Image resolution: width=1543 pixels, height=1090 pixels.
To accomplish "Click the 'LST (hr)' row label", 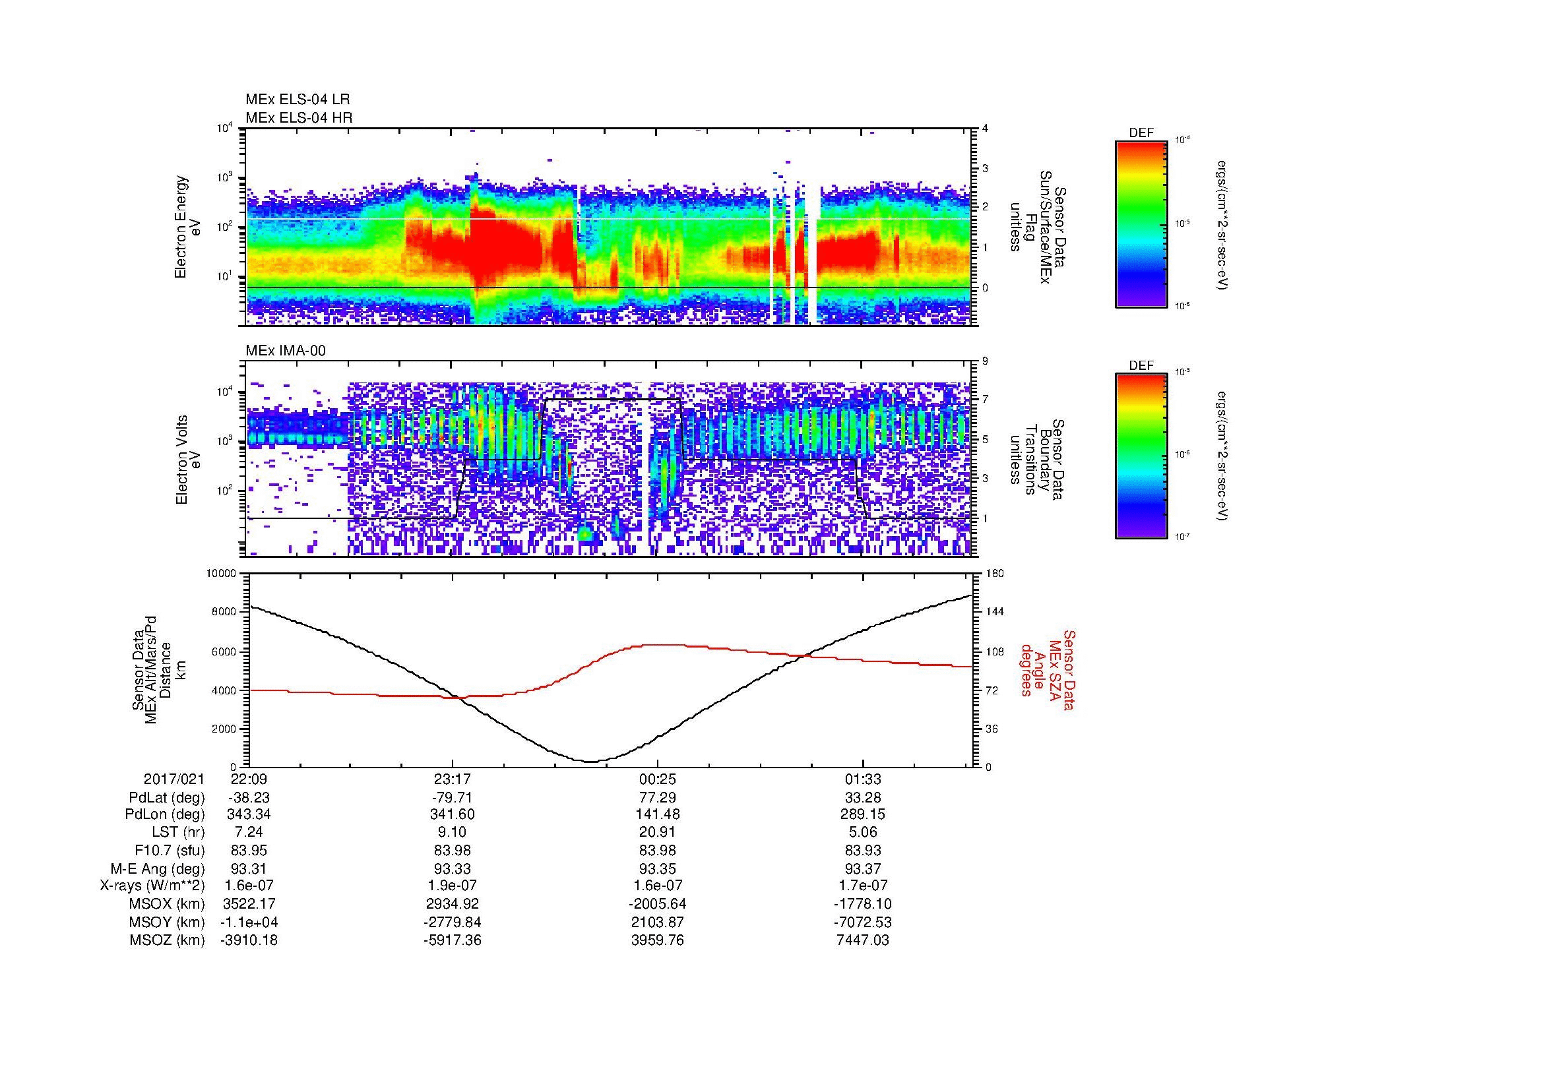I will (178, 833).
